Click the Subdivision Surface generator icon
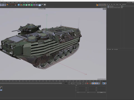Image resolution: width=134 pixels, height=100 pixels. [x=24, y=5]
